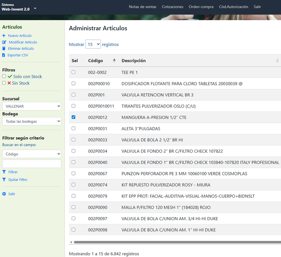Open Notas de ventas in top menu
The height and width of the screenshot is (257, 281).
(142, 7)
